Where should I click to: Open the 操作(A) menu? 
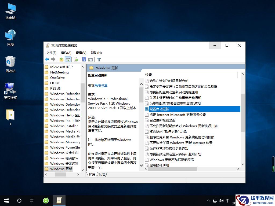[66, 53]
